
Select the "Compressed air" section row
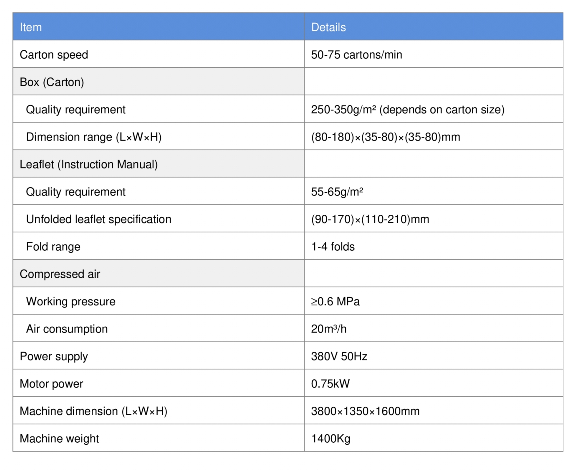[x=60, y=274]
